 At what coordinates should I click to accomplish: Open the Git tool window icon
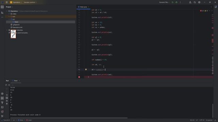pyautogui.click(x=2, y=116)
